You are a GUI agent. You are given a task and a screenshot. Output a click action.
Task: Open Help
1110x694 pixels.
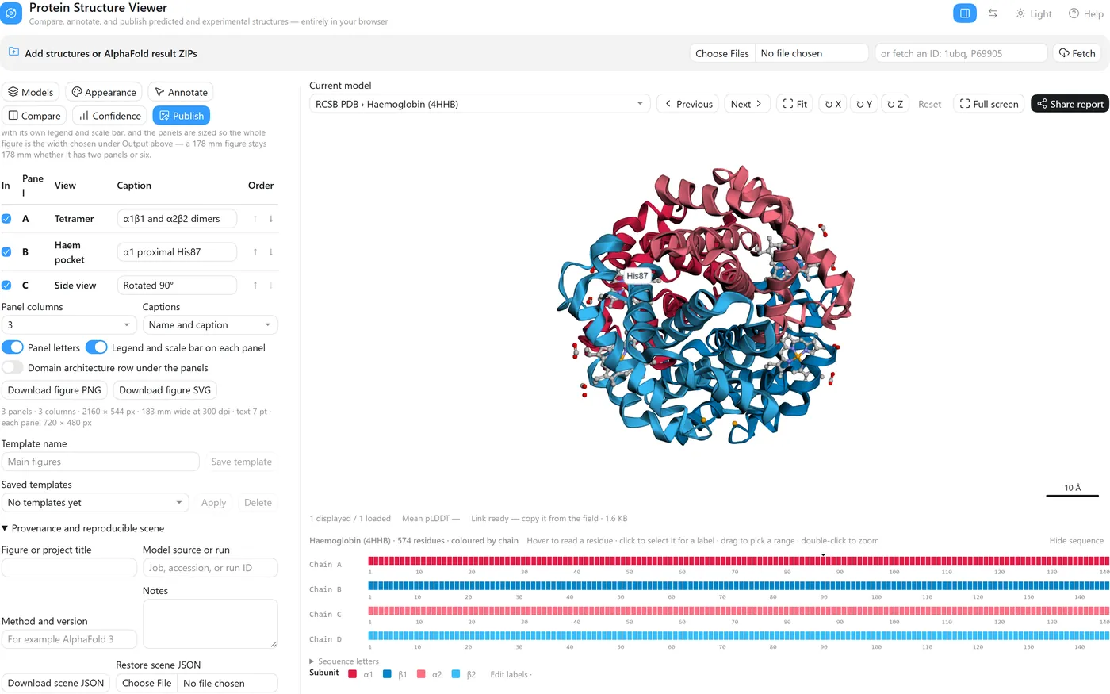coord(1085,13)
